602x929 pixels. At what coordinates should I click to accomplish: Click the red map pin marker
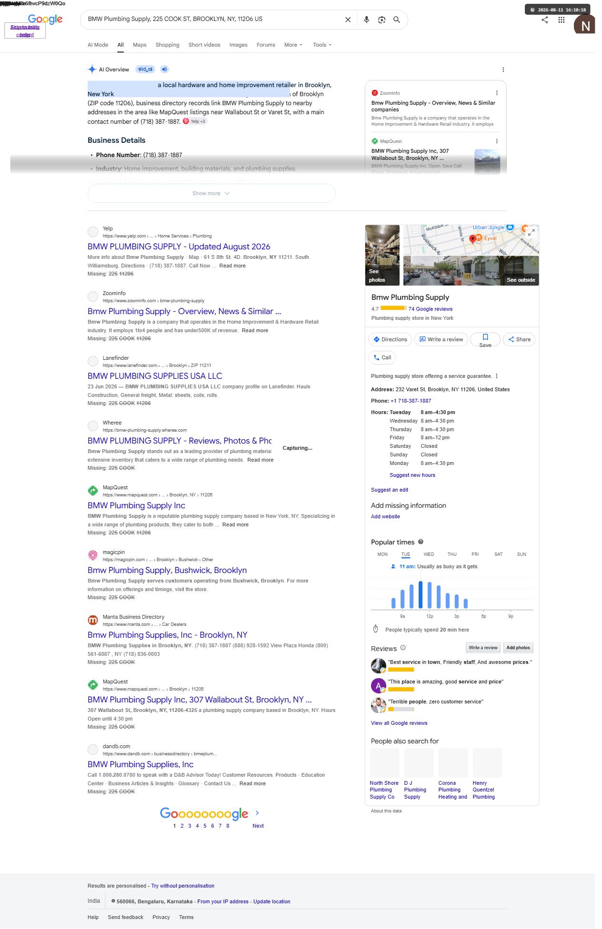click(x=472, y=239)
